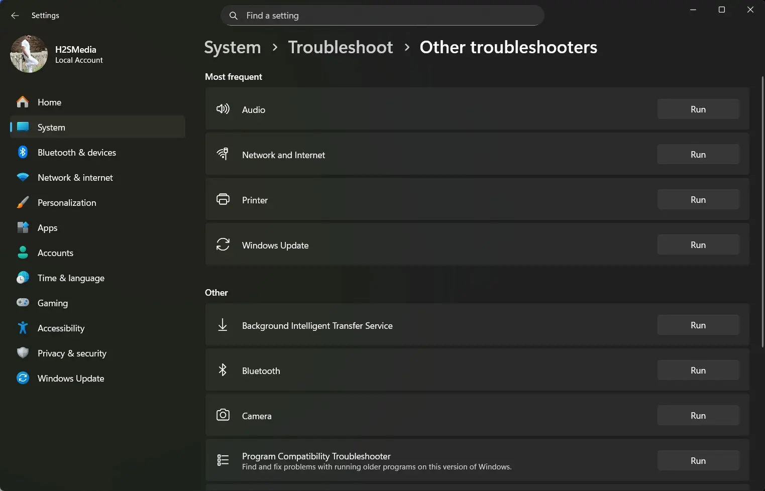Viewport: 765px width, 491px height.
Task: Click the Program Compatibility description text
Action: tap(377, 467)
